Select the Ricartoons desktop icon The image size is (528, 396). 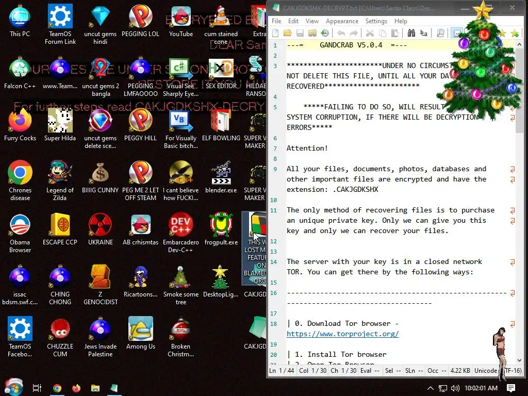tap(140, 282)
